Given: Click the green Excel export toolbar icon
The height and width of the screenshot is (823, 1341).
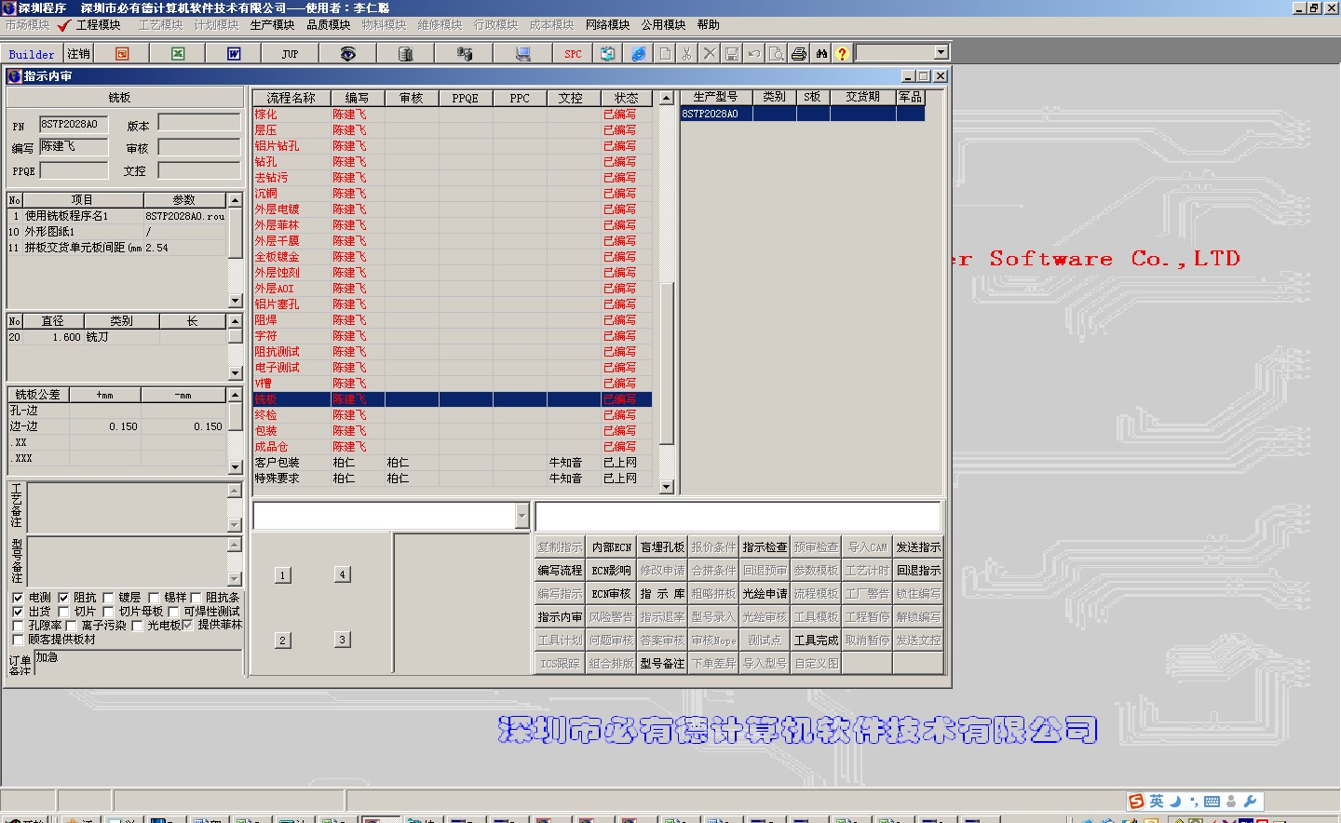Looking at the screenshot, I should pyautogui.click(x=178, y=54).
